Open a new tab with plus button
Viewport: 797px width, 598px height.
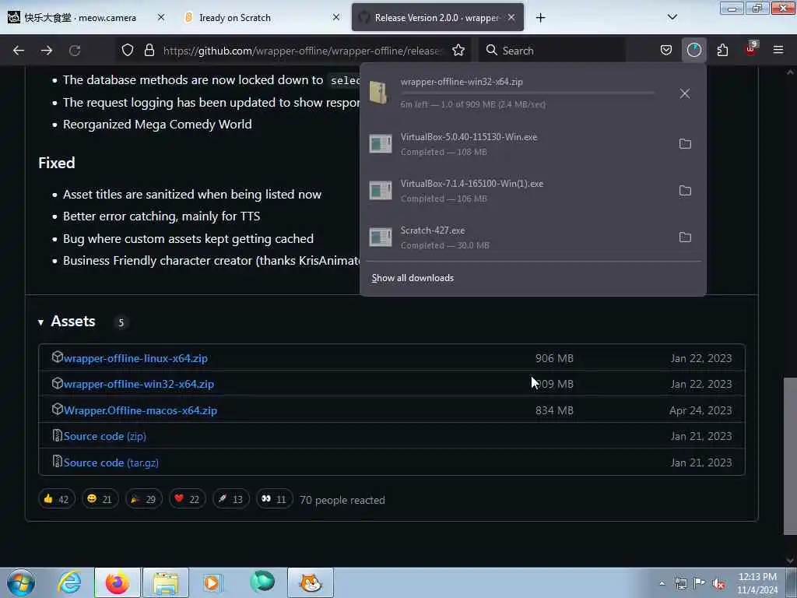point(540,18)
